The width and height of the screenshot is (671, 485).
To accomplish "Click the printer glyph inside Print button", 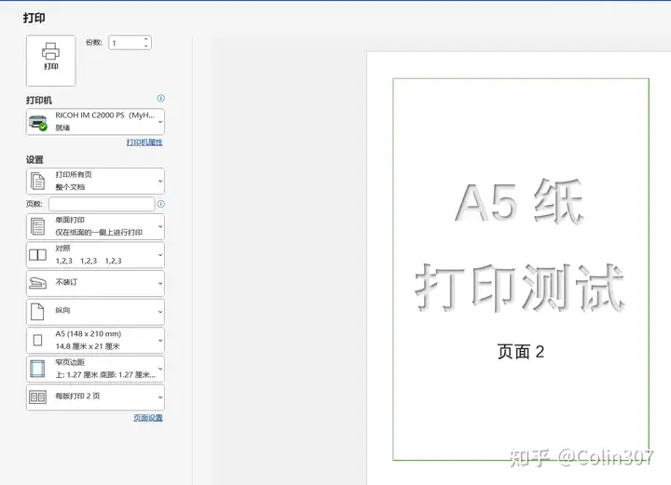I will pos(51,51).
